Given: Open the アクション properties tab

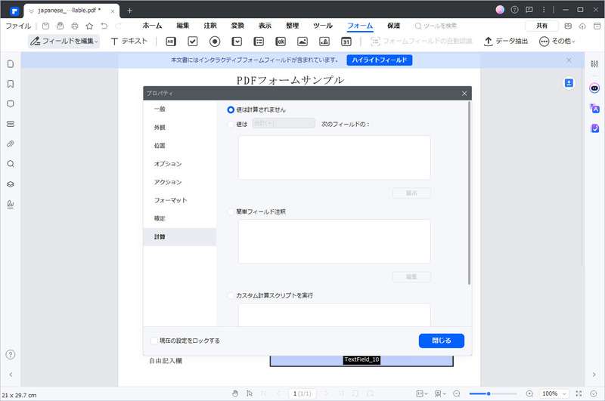Looking at the screenshot, I should [179, 182].
